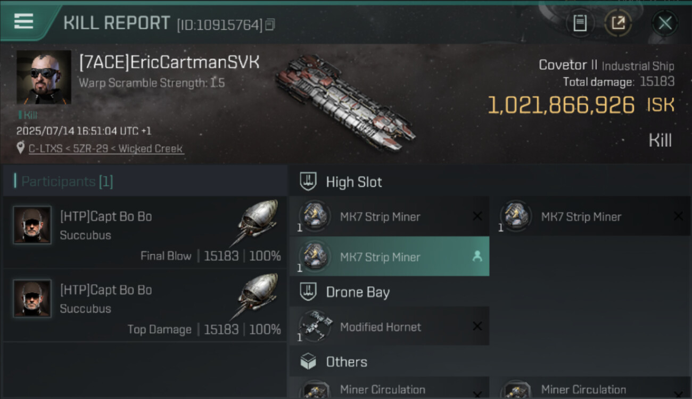Share the kill report externally

[x=617, y=23]
